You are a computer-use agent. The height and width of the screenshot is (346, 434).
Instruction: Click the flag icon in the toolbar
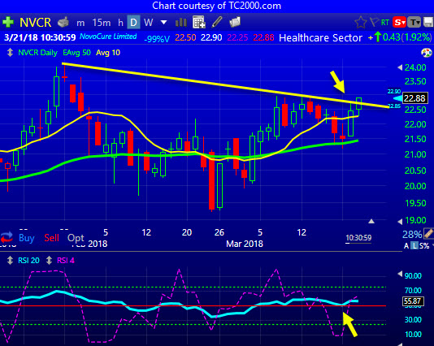coord(373,22)
